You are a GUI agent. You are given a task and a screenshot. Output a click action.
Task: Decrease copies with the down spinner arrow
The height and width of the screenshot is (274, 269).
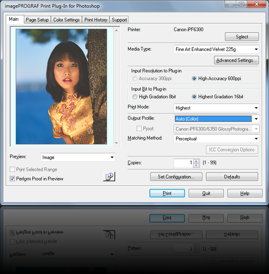[196, 165]
